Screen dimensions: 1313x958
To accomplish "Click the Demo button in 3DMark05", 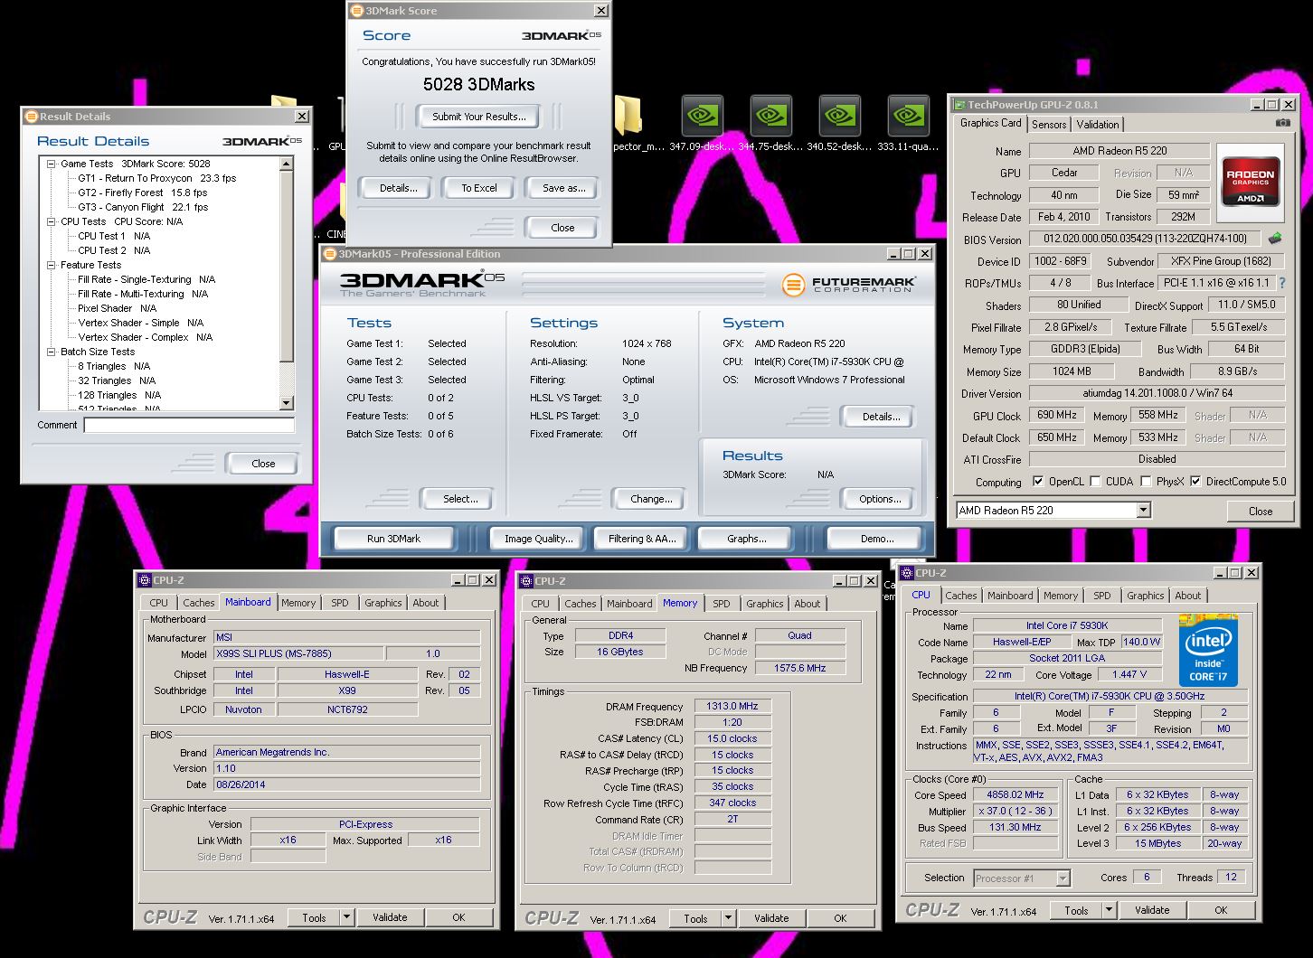I will [876, 539].
